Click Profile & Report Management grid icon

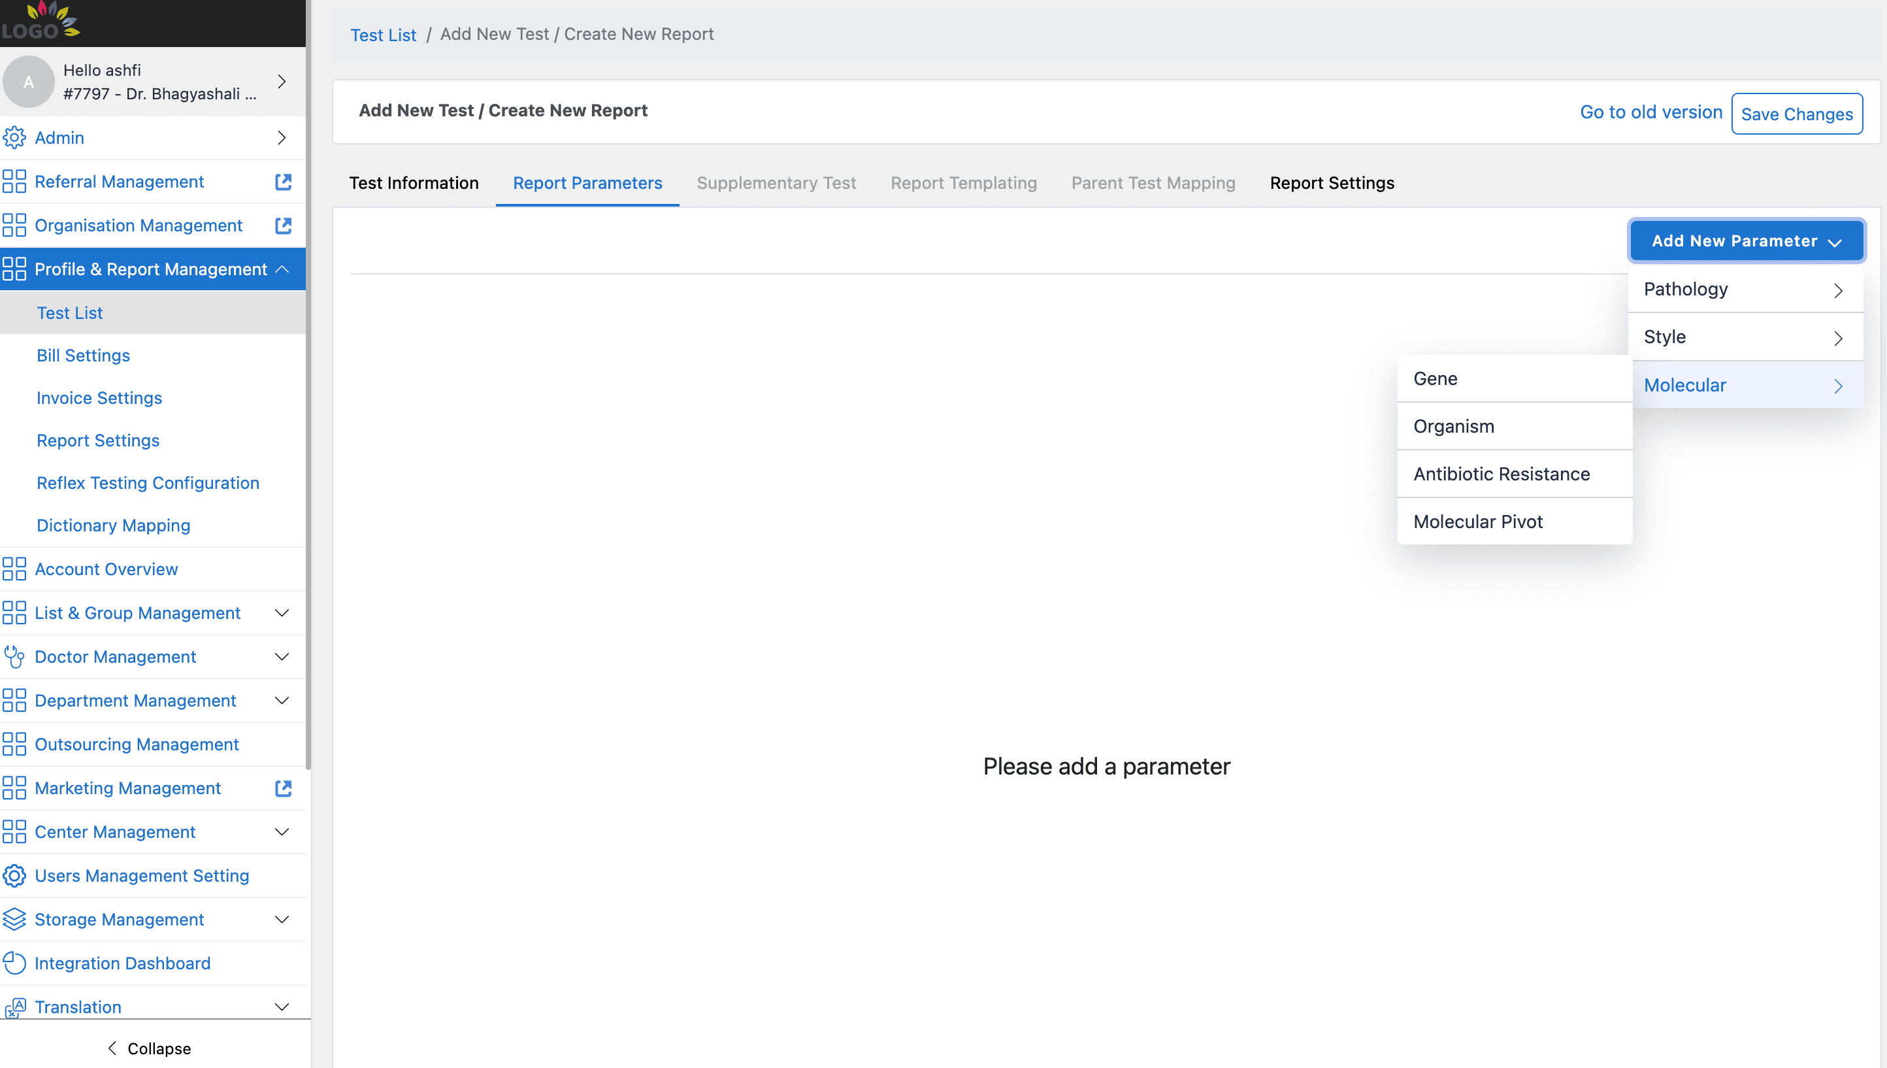point(14,269)
